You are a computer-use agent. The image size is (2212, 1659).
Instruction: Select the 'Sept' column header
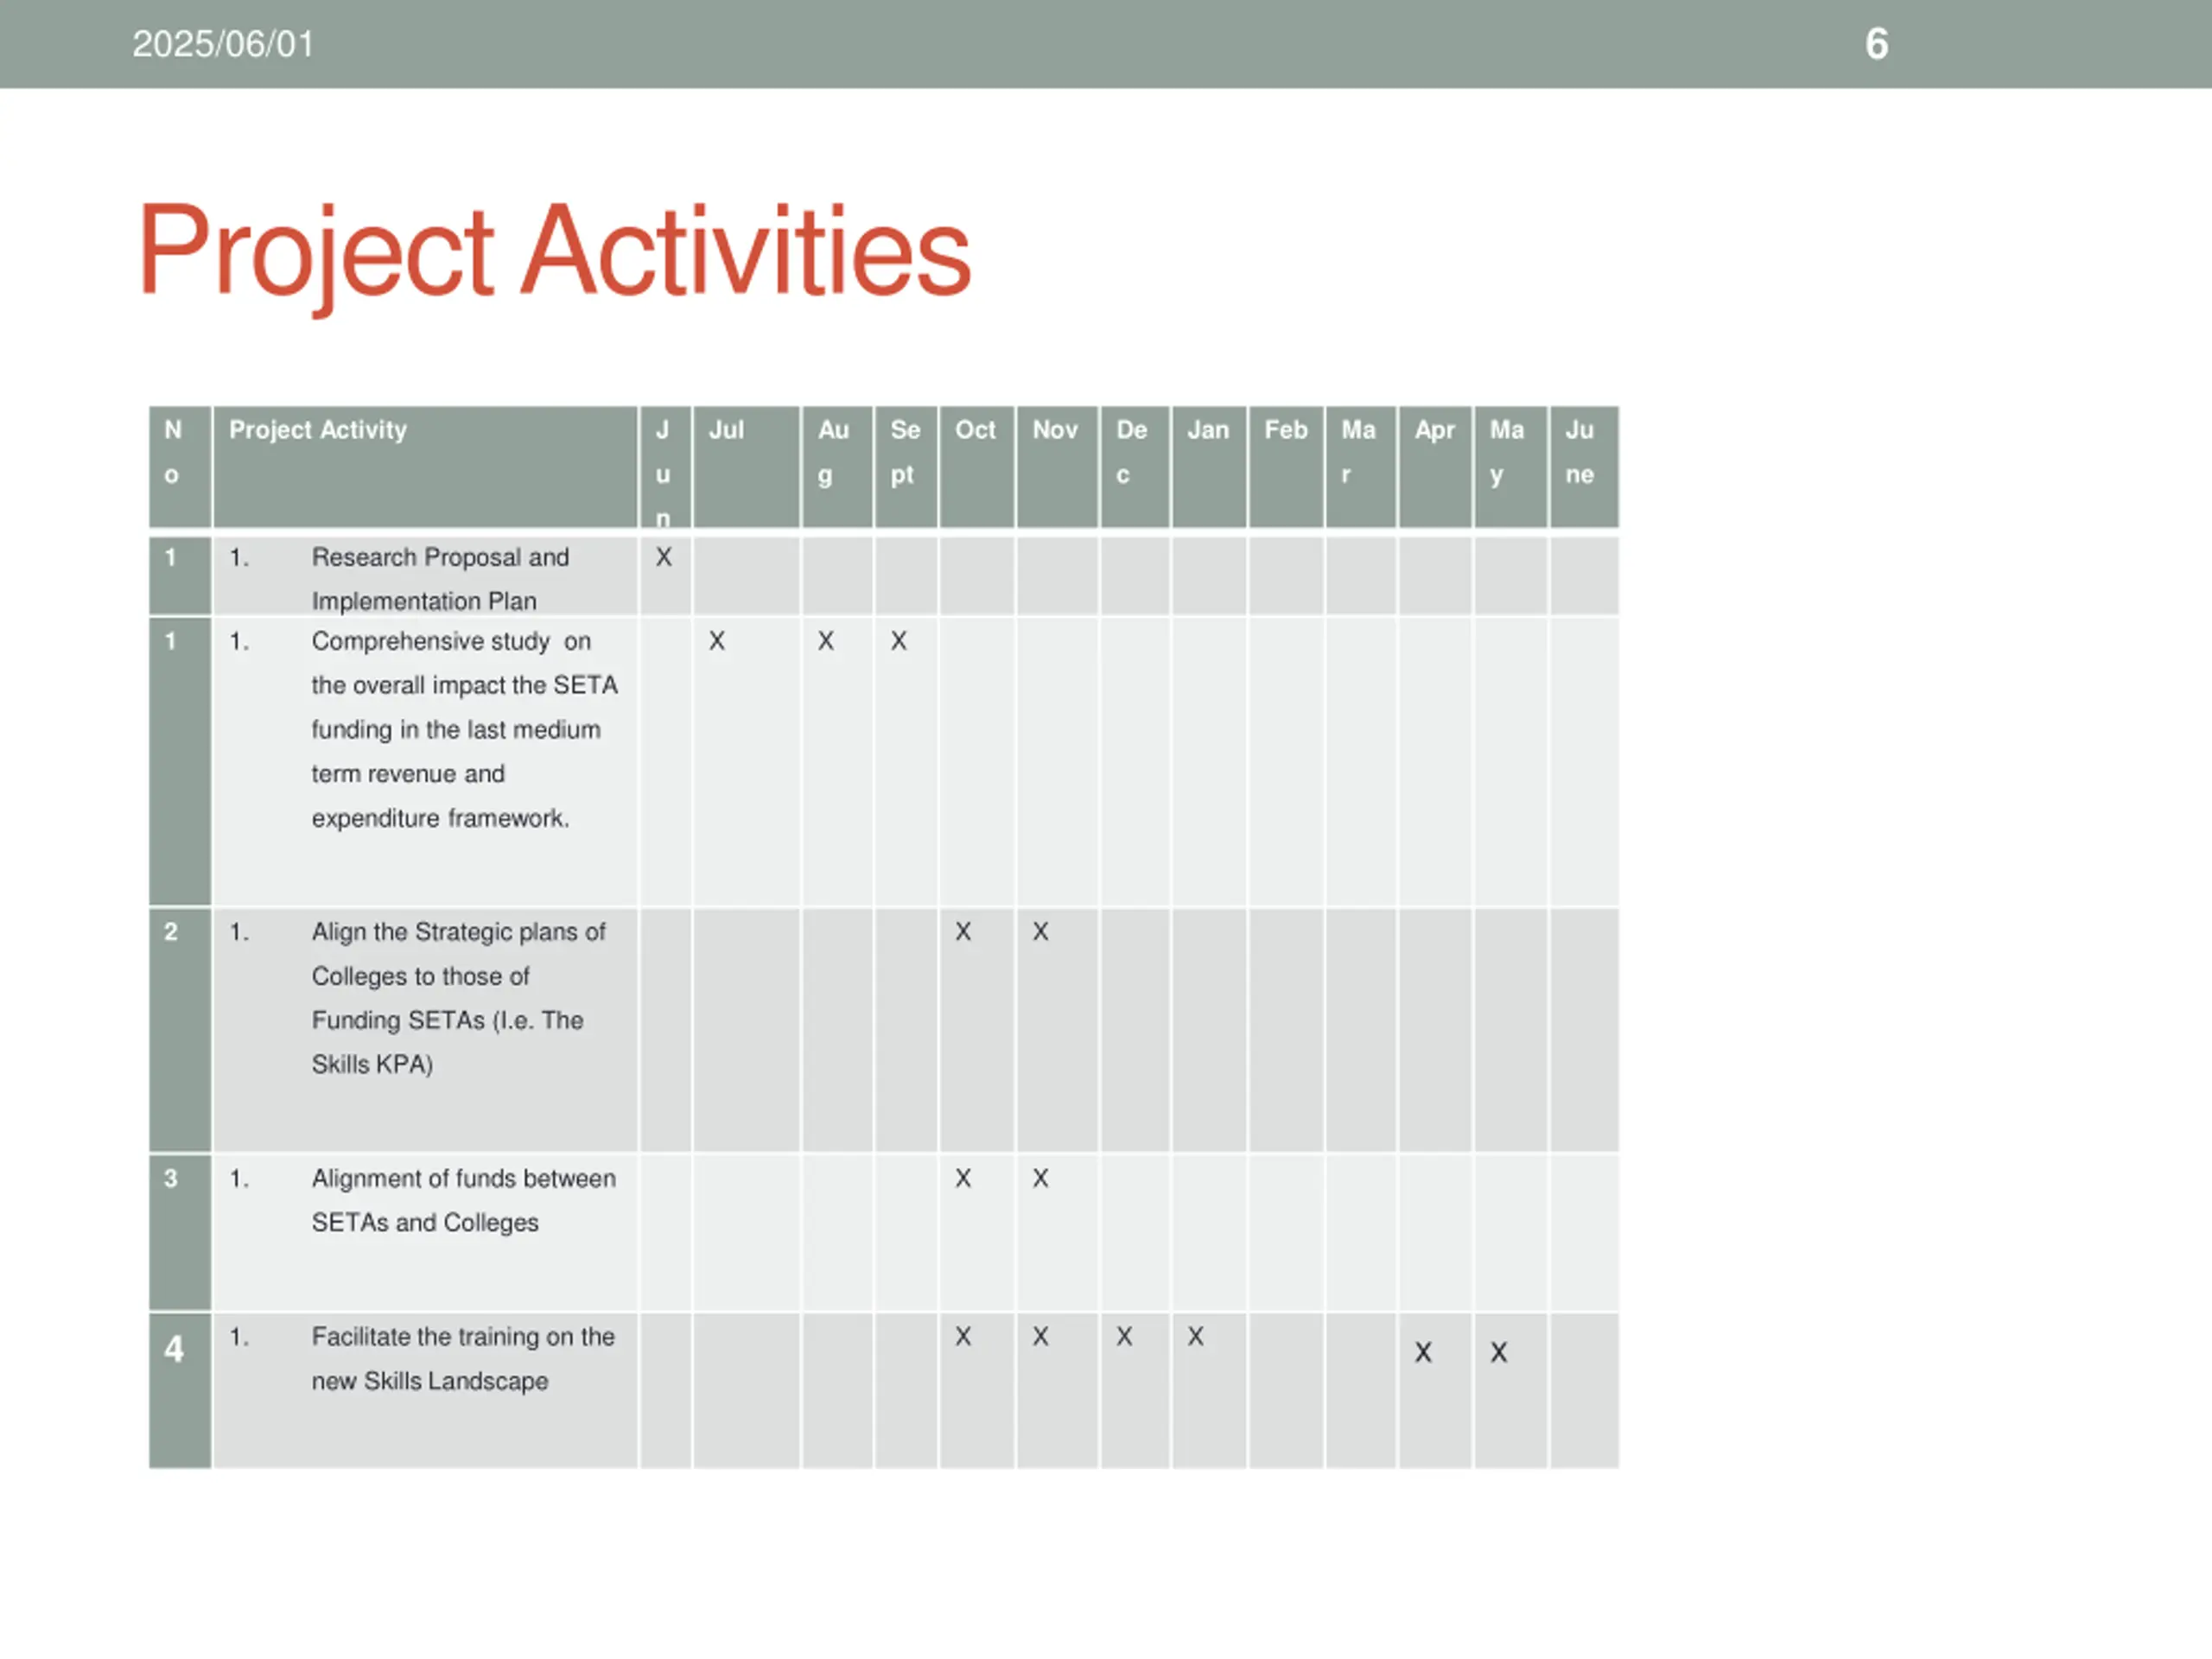click(x=906, y=467)
